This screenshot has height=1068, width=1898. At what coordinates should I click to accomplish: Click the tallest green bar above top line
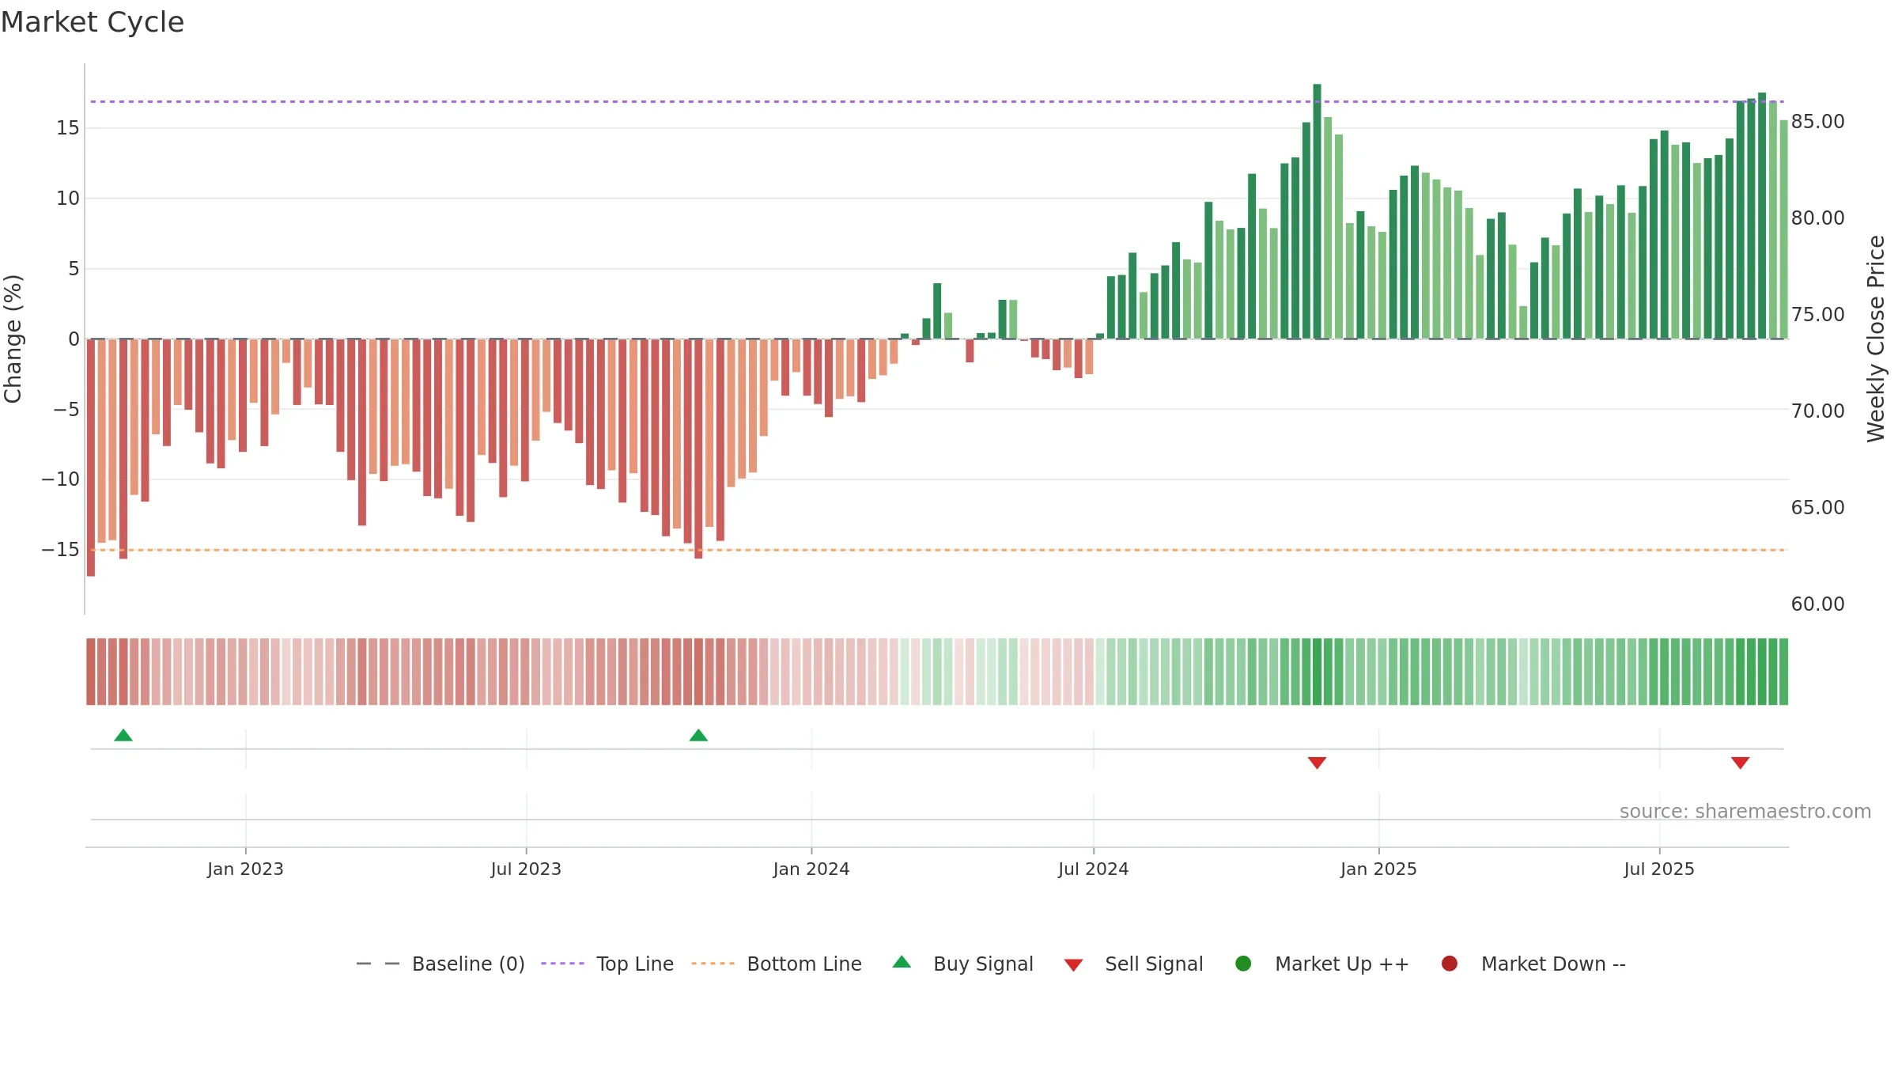point(1317,211)
